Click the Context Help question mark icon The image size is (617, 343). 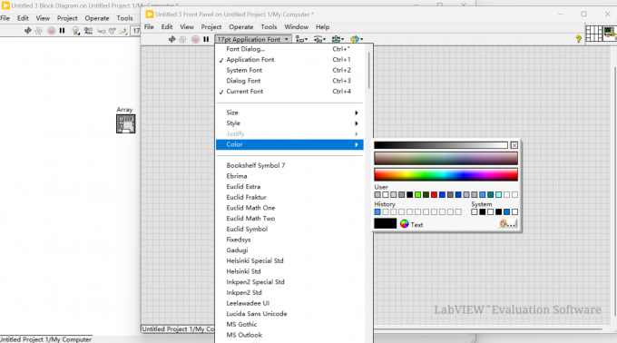pos(578,39)
